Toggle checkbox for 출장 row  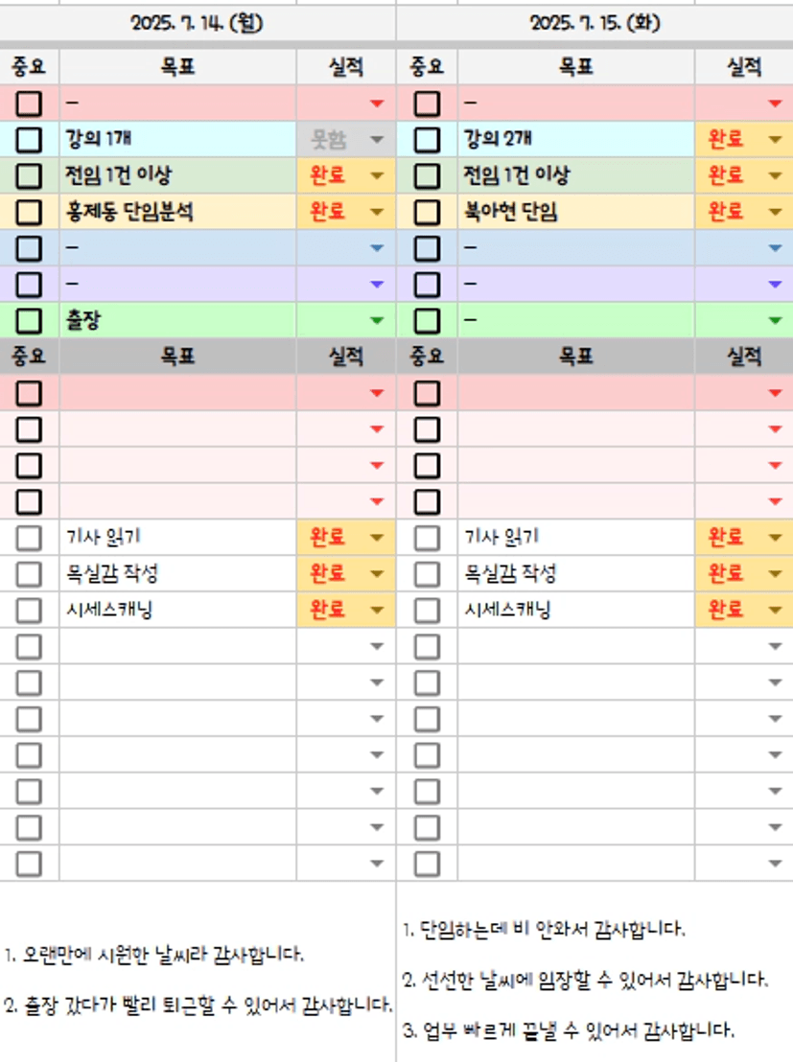29,320
